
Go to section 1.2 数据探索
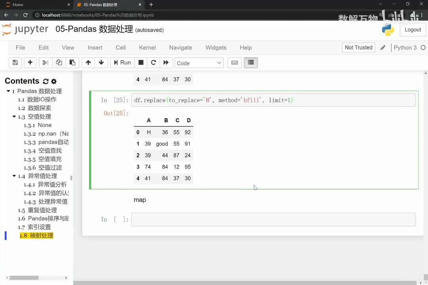tap(34, 108)
